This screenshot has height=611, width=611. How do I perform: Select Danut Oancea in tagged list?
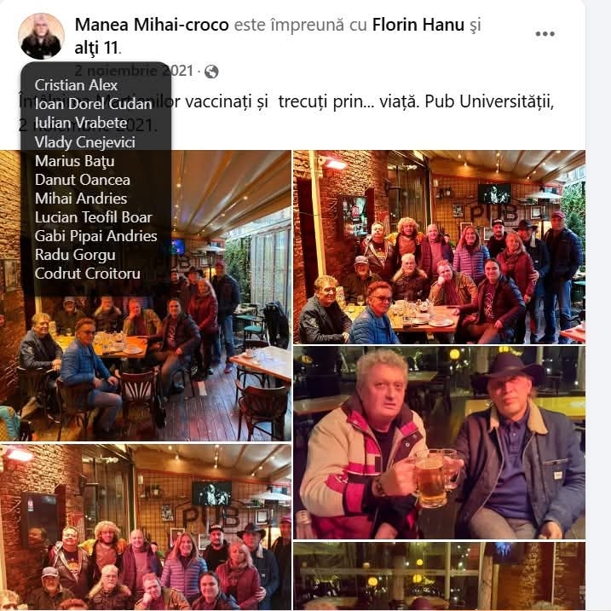(x=82, y=180)
